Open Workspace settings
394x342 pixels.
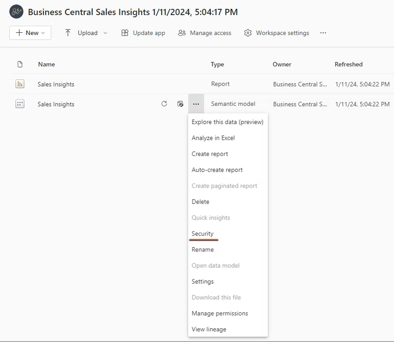(x=277, y=33)
